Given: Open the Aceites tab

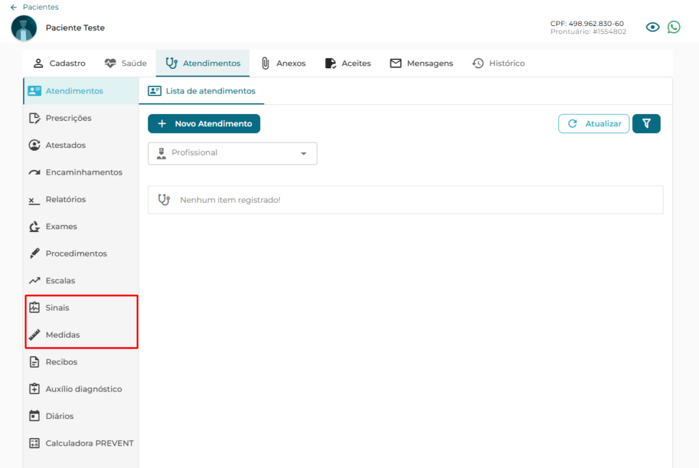Looking at the screenshot, I should (x=348, y=63).
